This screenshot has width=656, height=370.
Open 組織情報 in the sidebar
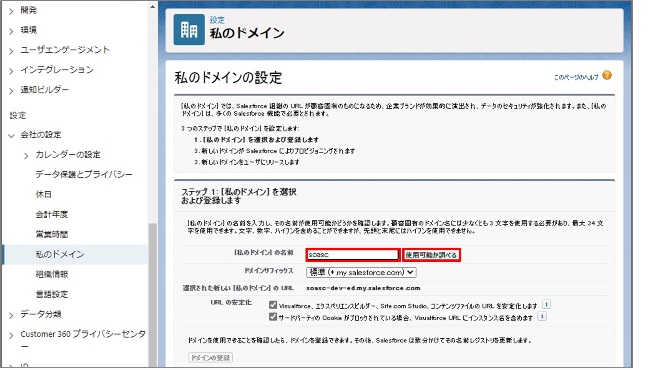coord(52,274)
